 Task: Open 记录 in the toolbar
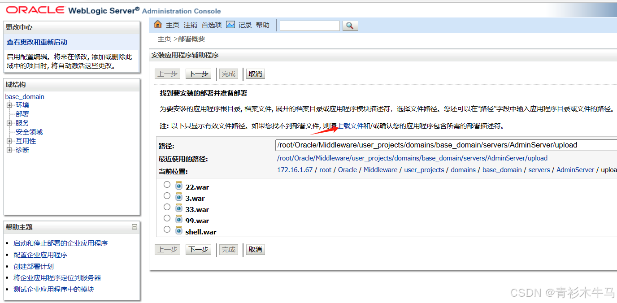(245, 25)
